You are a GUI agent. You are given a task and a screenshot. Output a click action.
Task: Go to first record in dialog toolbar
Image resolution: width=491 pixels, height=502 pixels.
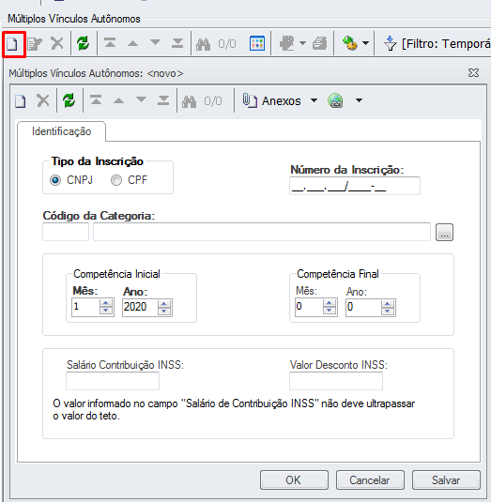pyautogui.click(x=96, y=100)
